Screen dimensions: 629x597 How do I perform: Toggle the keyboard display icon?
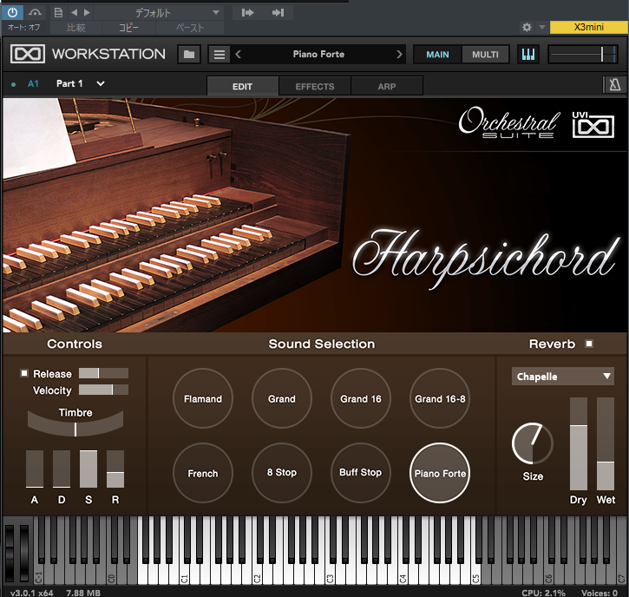(x=527, y=54)
